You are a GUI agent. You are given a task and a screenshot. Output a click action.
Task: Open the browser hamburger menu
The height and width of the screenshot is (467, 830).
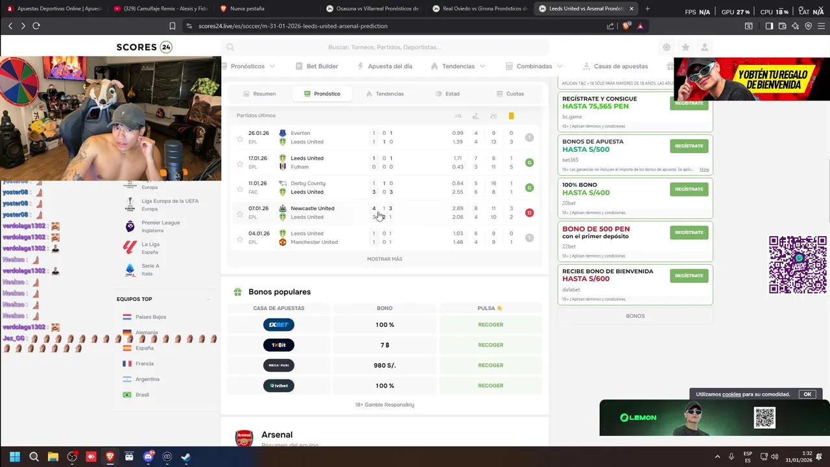[x=821, y=26]
